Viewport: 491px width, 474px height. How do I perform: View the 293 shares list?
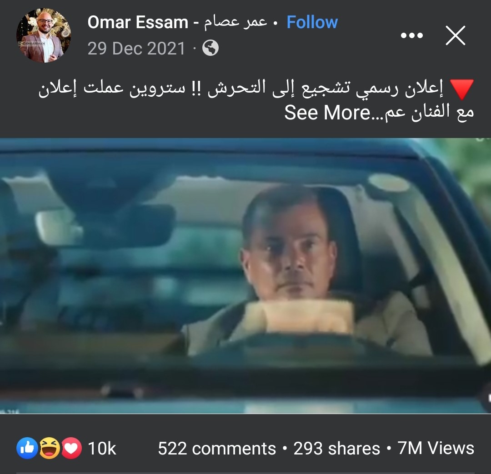pos(336,449)
